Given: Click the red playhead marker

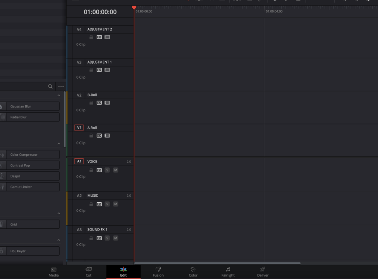Looking at the screenshot, I should 134,7.
